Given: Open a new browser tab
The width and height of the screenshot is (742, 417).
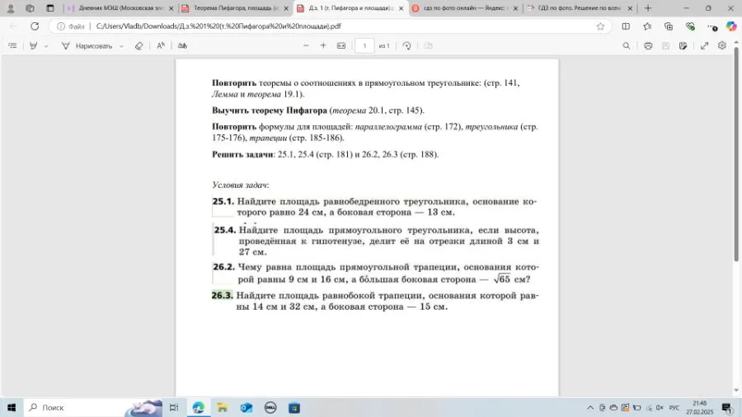Looking at the screenshot, I should (x=648, y=8).
